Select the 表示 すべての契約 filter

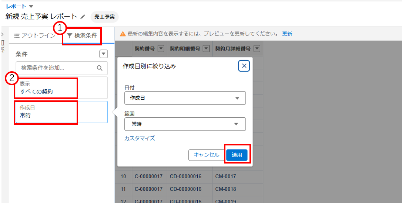pyautogui.click(x=61, y=88)
